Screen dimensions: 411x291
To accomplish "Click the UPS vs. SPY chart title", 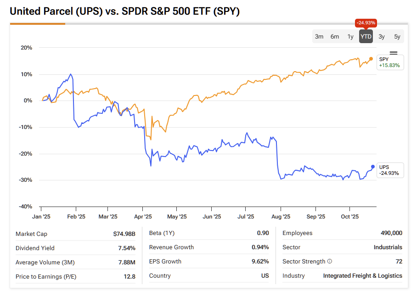I will 124,11.
